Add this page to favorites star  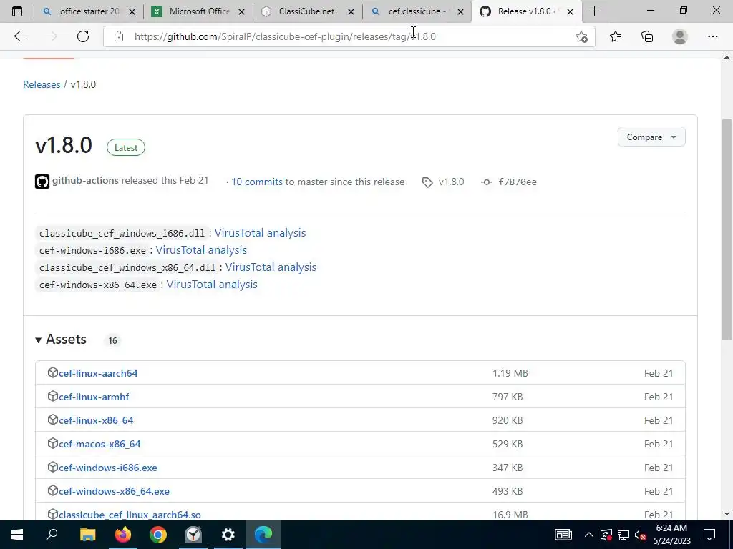581,36
